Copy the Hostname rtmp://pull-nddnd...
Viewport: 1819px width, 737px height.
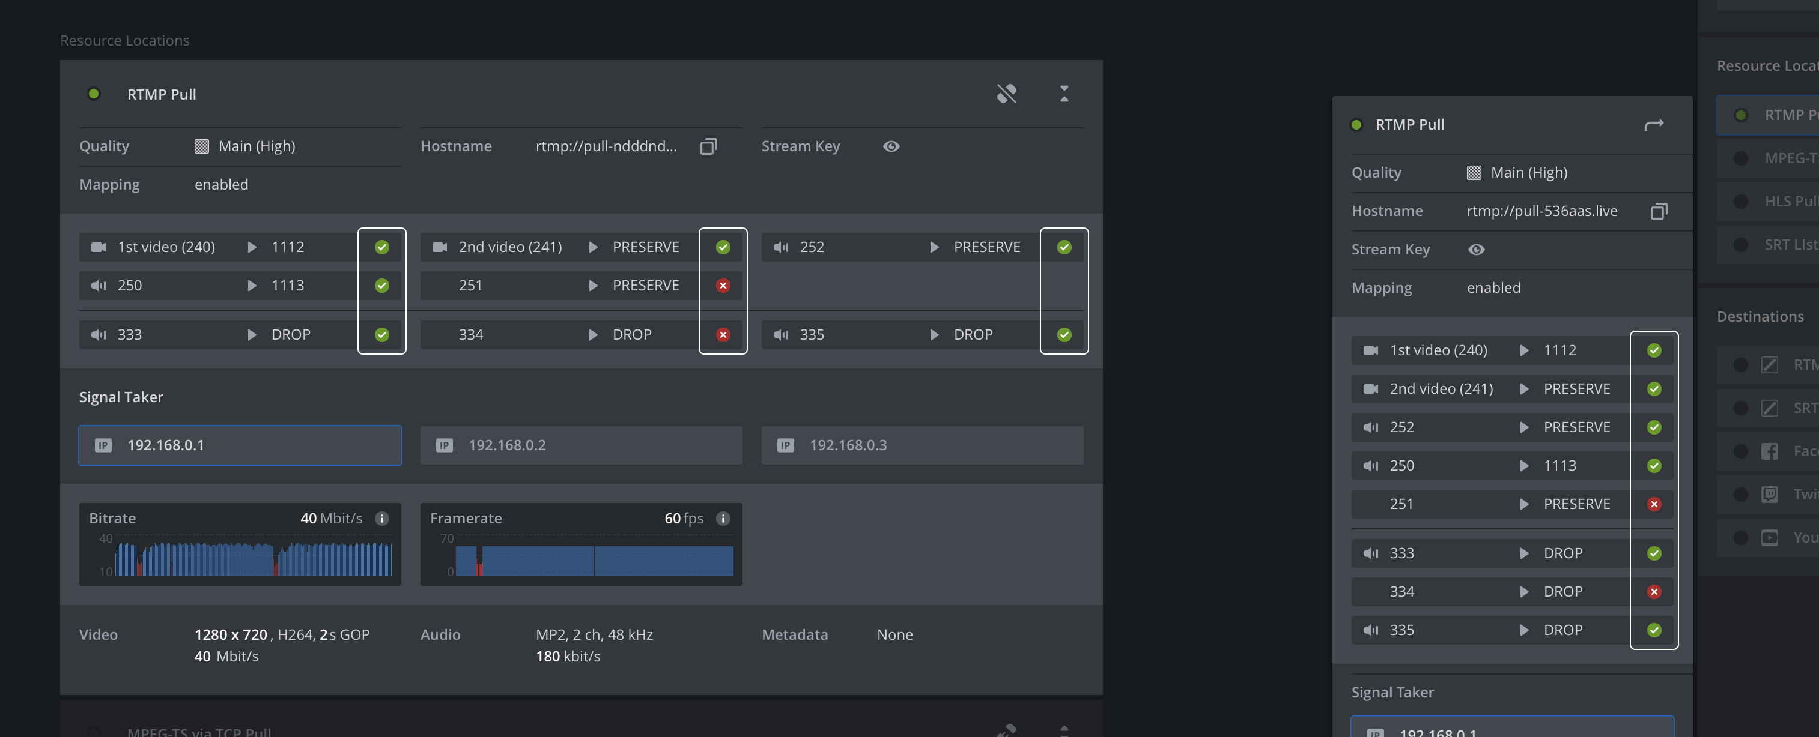(709, 146)
